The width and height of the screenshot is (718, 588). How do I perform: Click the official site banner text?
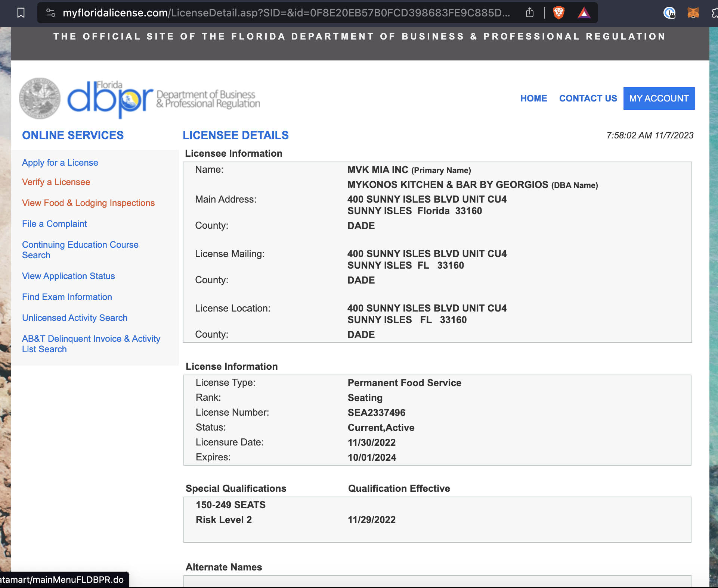[359, 37]
